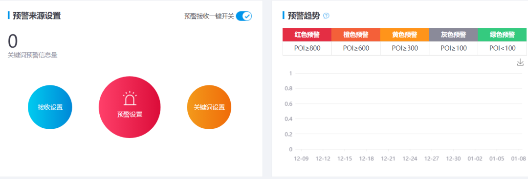Click the 12-09 date on chart axis
528x179 pixels.
(301, 158)
